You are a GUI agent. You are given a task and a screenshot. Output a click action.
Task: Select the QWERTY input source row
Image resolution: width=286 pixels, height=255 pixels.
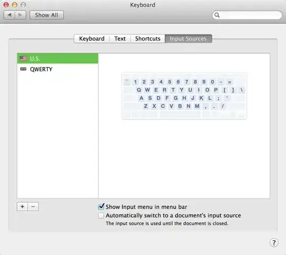(57, 69)
